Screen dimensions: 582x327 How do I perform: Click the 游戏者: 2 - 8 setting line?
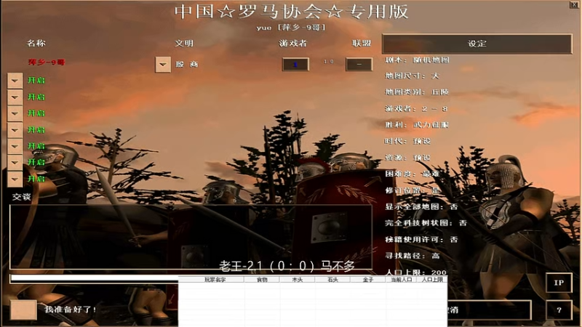click(x=416, y=108)
